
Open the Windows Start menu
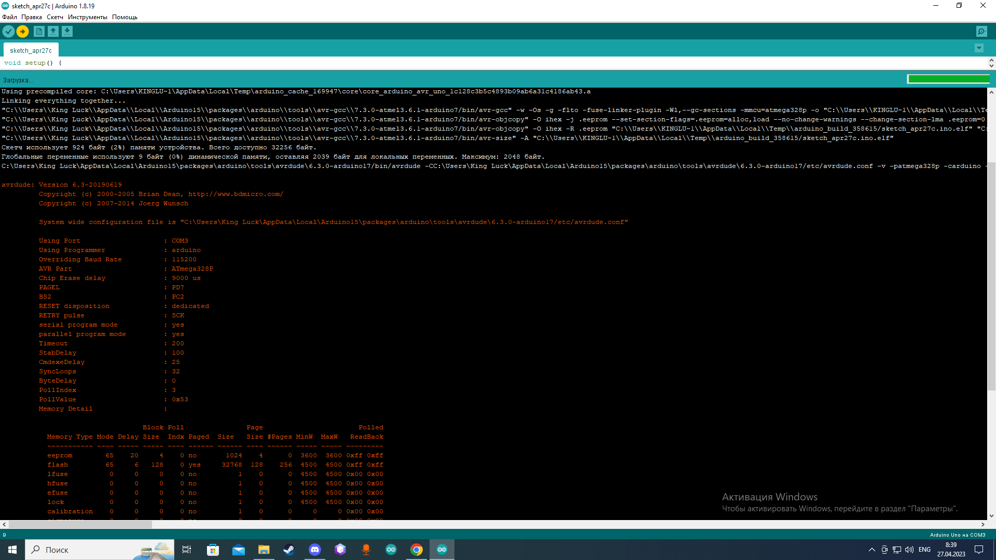tap(12, 550)
